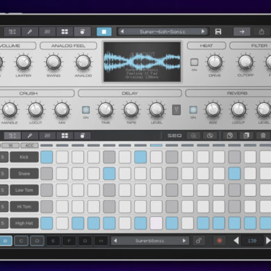Viewport: 271px width, 271px height.
Task: Select the High Hat track label
Action: pyautogui.click(x=24, y=223)
